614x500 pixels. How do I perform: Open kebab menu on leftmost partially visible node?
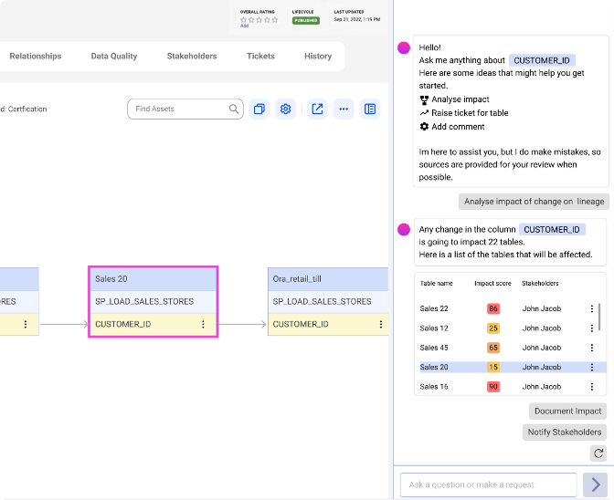[26, 324]
